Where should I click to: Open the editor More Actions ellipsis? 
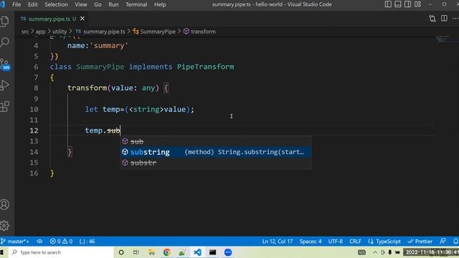pos(455,19)
